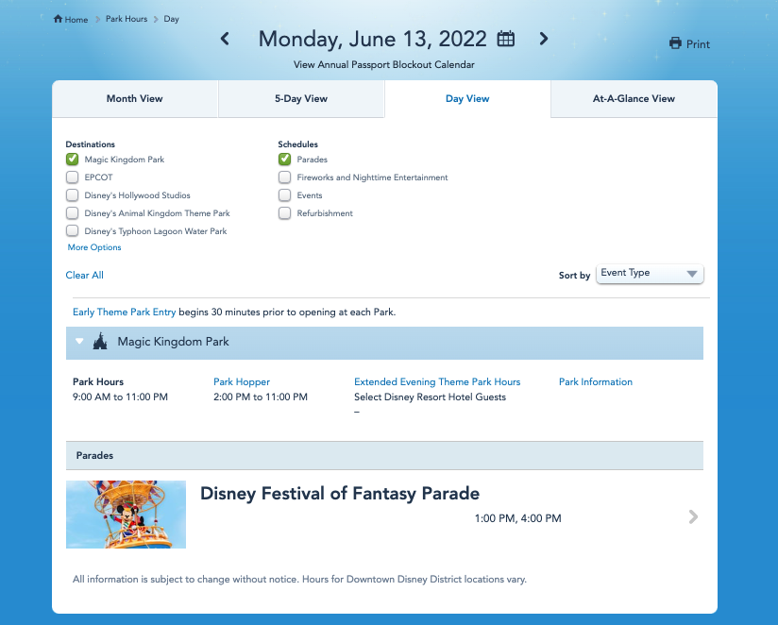Enable Fireworks and Nighttime Entertainment checkbox
The width and height of the screenshot is (778, 625).
coord(284,177)
